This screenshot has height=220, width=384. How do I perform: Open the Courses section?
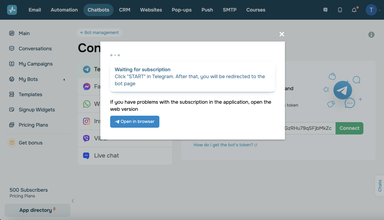click(256, 10)
